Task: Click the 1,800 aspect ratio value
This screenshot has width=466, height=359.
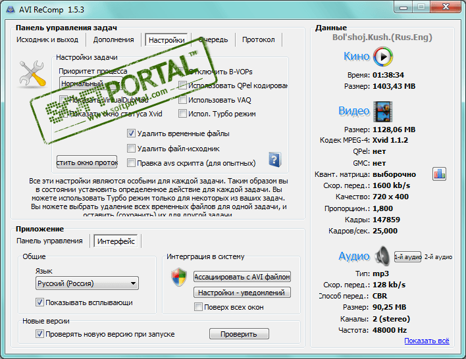Action: 382,208
